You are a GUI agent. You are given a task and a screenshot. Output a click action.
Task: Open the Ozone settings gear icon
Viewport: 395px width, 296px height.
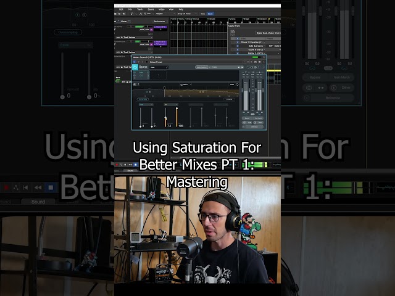tap(255, 67)
